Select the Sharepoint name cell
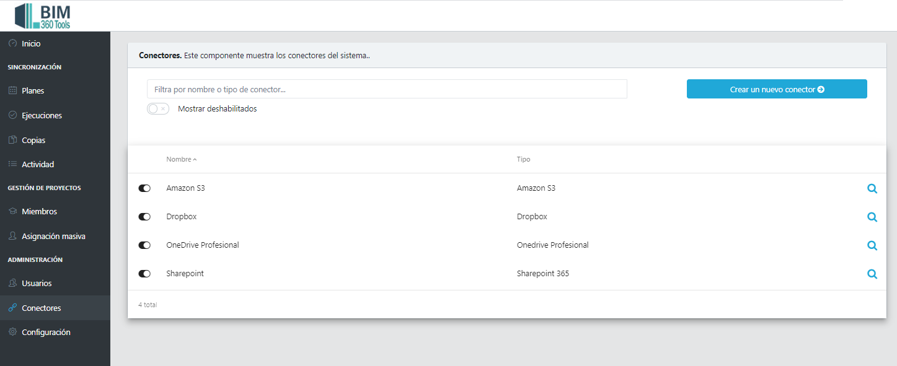Image resolution: width=897 pixels, height=366 pixels. point(185,273)
